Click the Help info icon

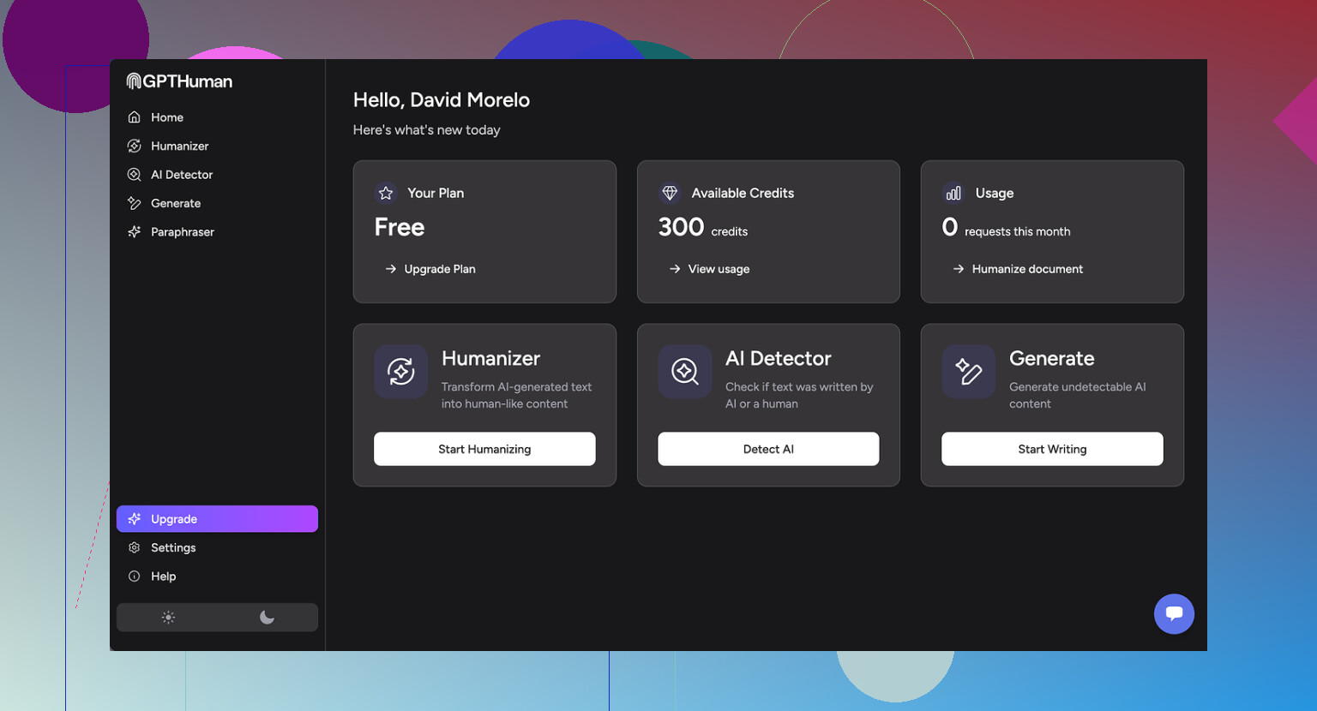coord(134,576)
